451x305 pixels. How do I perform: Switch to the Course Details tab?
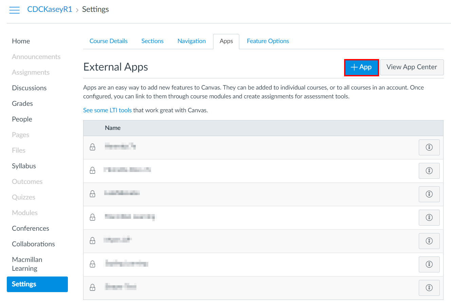pyautogui.click(x=108, y=41)
